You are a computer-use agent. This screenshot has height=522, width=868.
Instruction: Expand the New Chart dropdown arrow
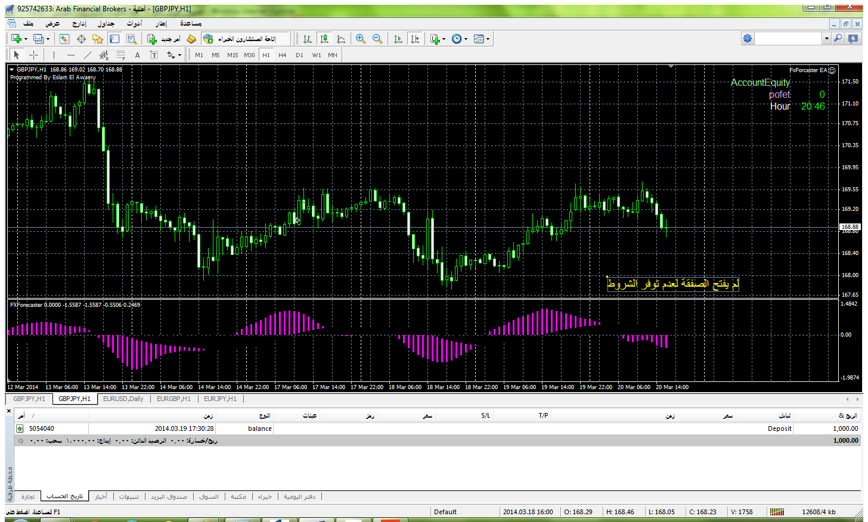tap(26, 39)
